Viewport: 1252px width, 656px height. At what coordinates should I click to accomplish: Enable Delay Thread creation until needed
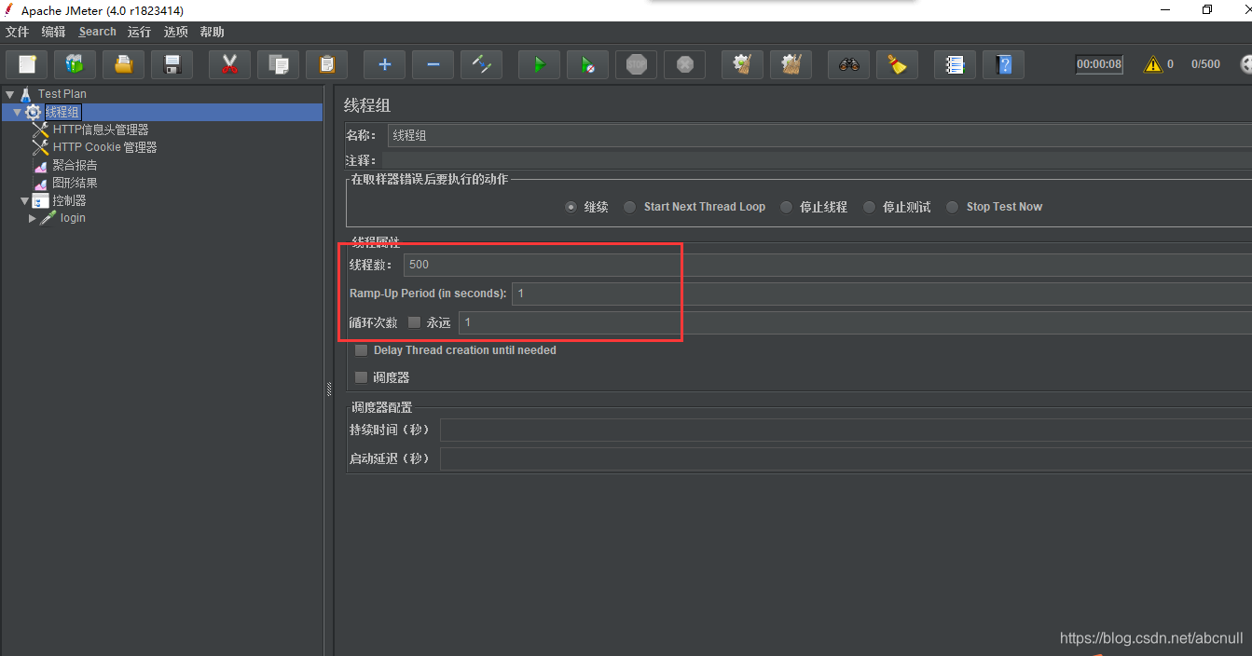[x=362, y=350]
